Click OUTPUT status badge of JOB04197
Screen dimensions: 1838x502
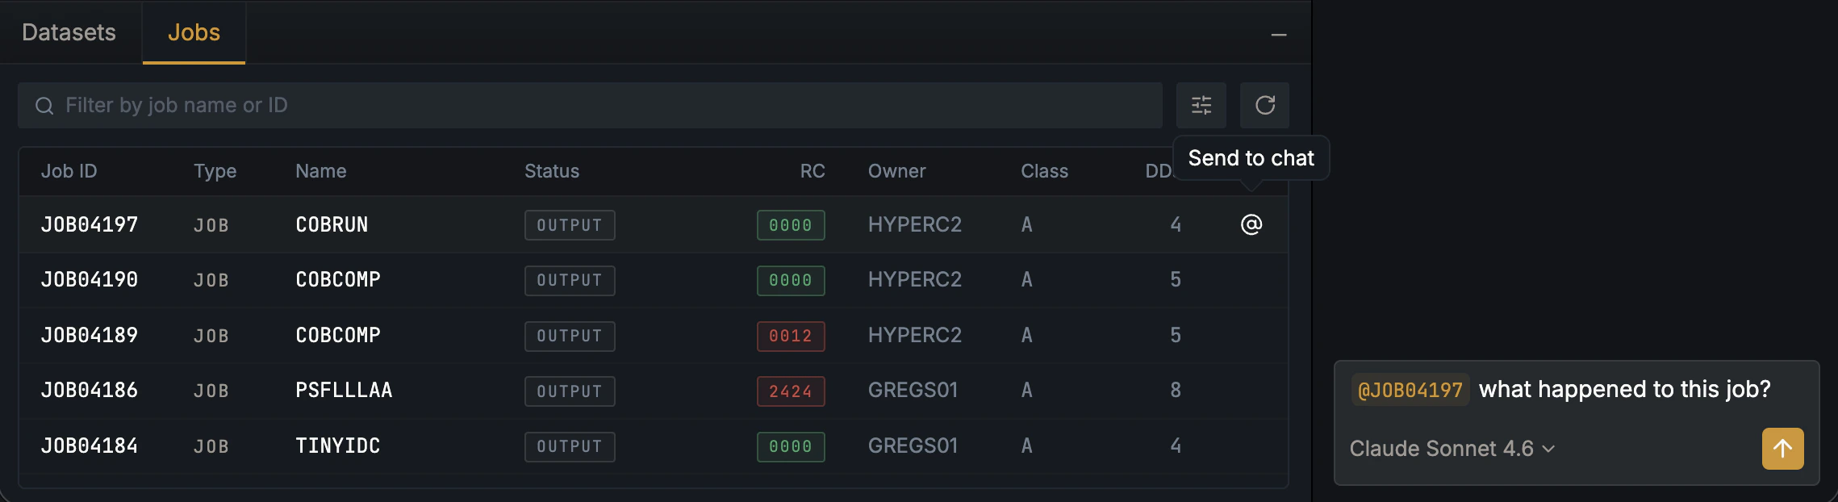coord(570,225)
